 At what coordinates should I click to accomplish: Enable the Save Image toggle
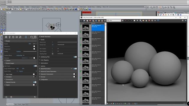pyautogui.click(x=34, y=74)
